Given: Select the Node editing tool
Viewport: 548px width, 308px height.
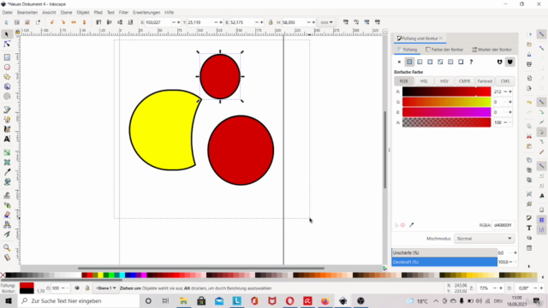Looking at the screenshot, I should coord(7,44).
